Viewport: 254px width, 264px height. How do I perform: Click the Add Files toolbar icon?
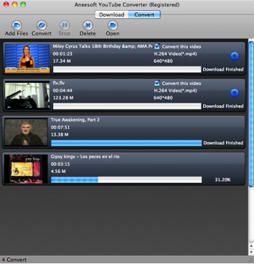pyautogui.click(x=17, y=25)
